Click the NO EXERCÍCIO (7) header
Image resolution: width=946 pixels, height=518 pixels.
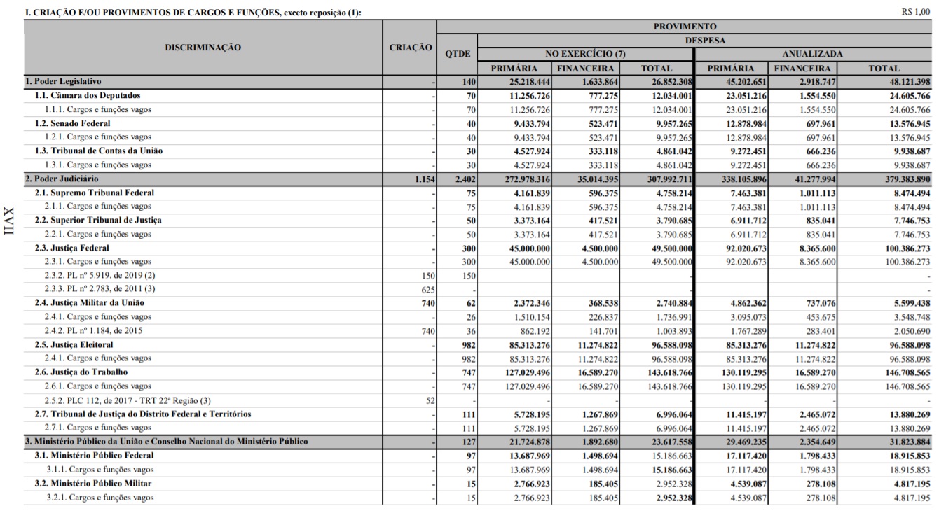[x=585, y=54]
